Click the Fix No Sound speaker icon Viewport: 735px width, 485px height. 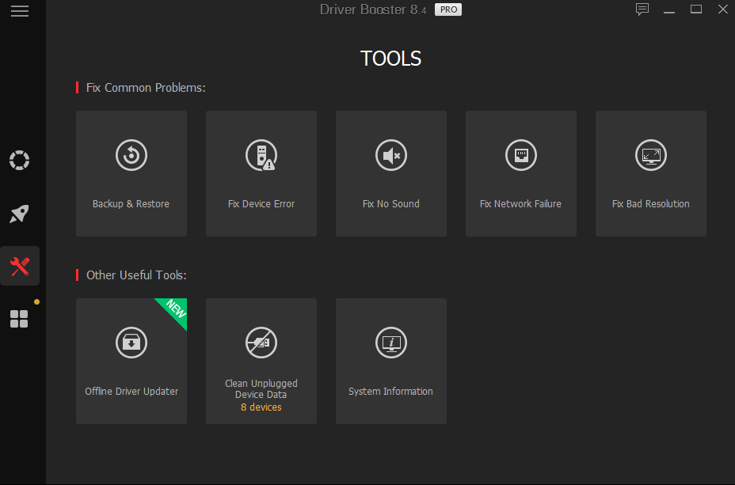point(391,155)
